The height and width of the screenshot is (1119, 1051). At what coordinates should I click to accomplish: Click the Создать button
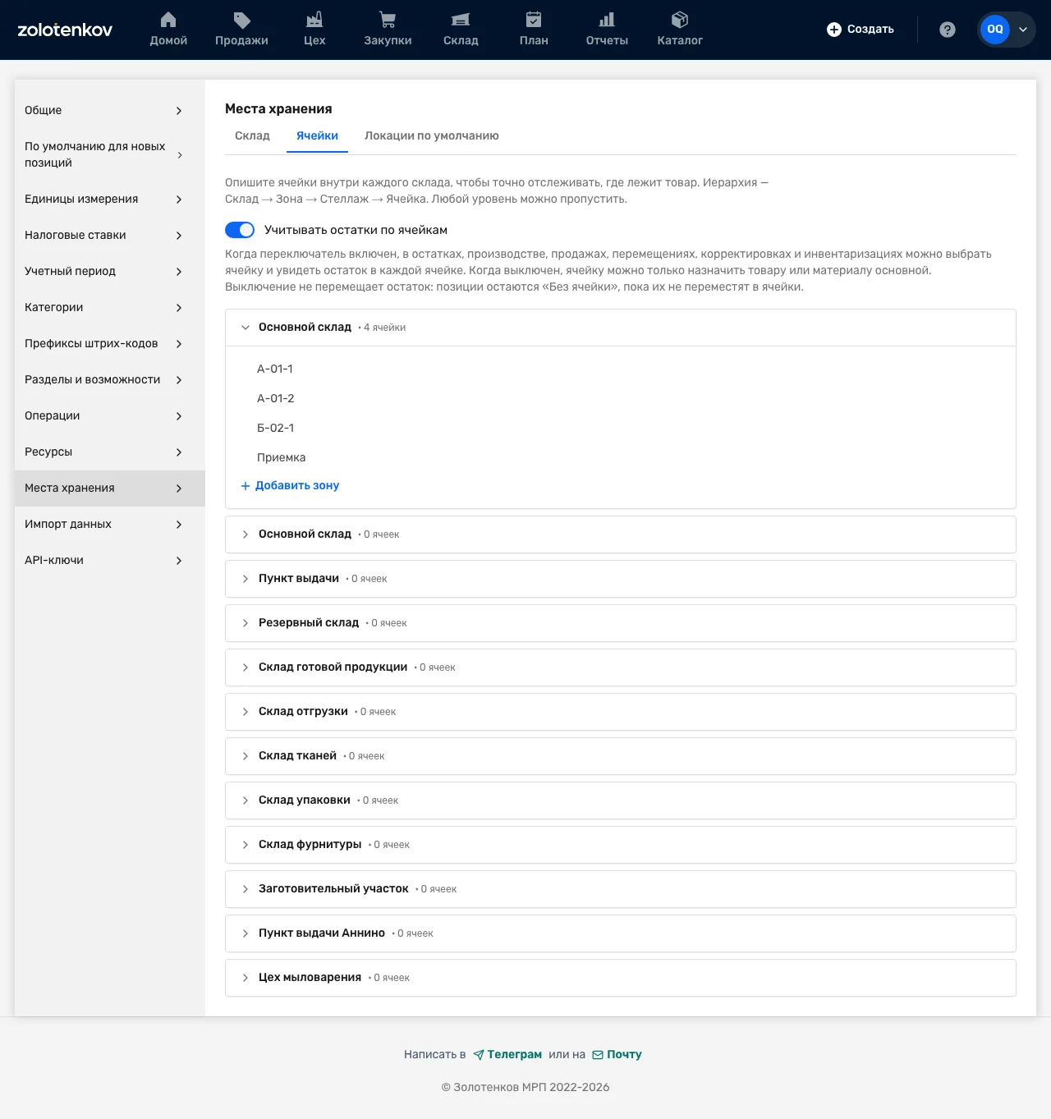861,30
